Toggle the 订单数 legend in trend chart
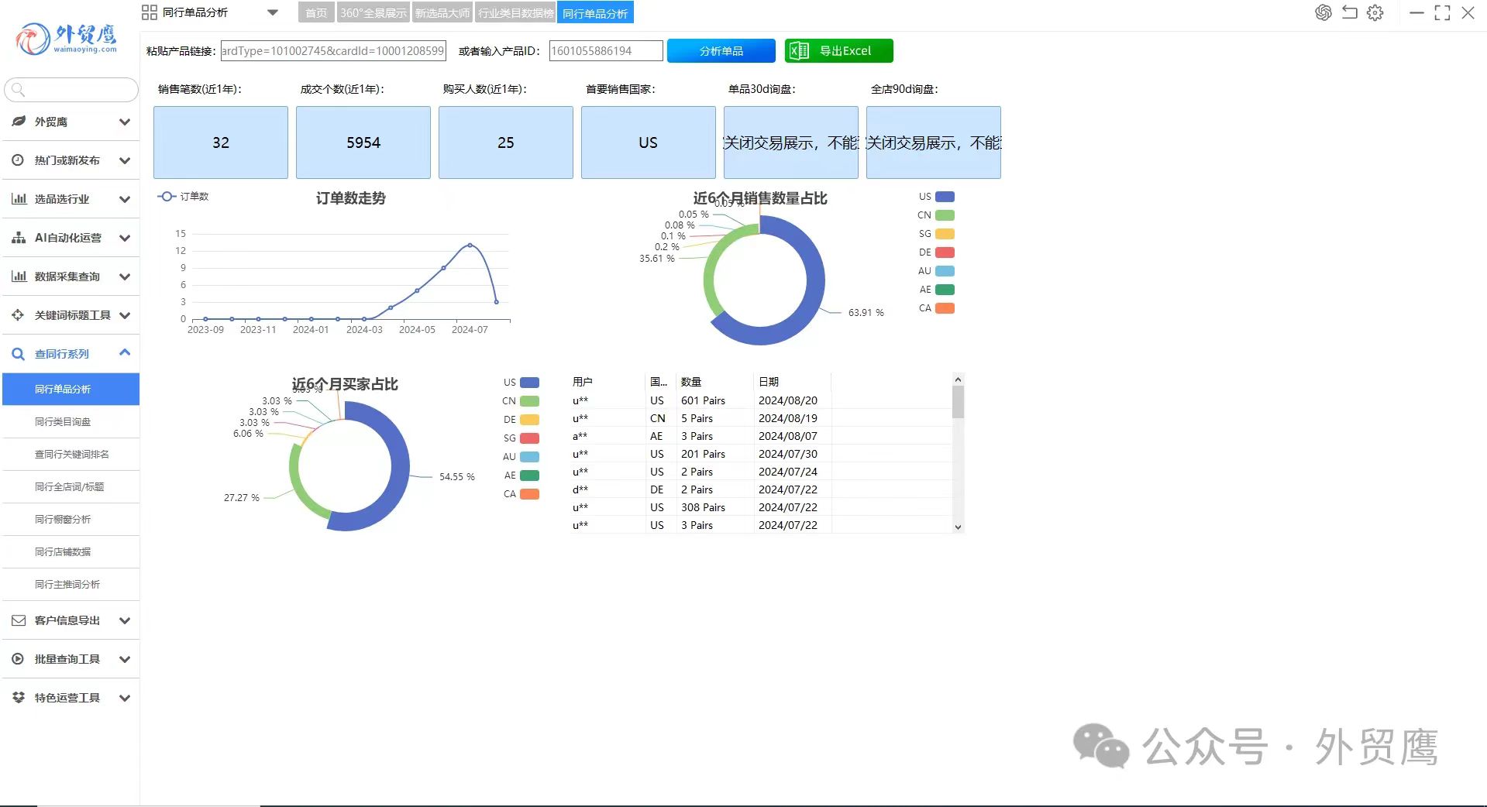Screen dimensions: 1487x807 pyautogui.click(x=183, y=197)
